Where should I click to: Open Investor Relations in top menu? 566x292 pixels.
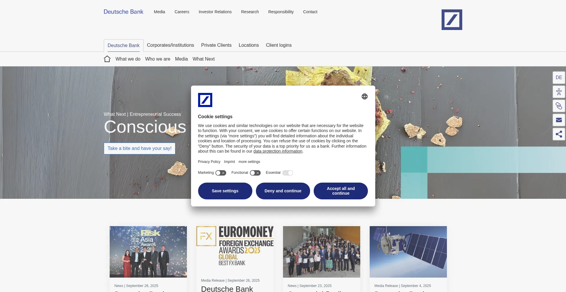tap(215, 12)
